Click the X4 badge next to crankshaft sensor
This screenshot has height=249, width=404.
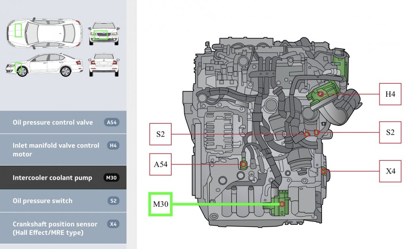(112, 224)
